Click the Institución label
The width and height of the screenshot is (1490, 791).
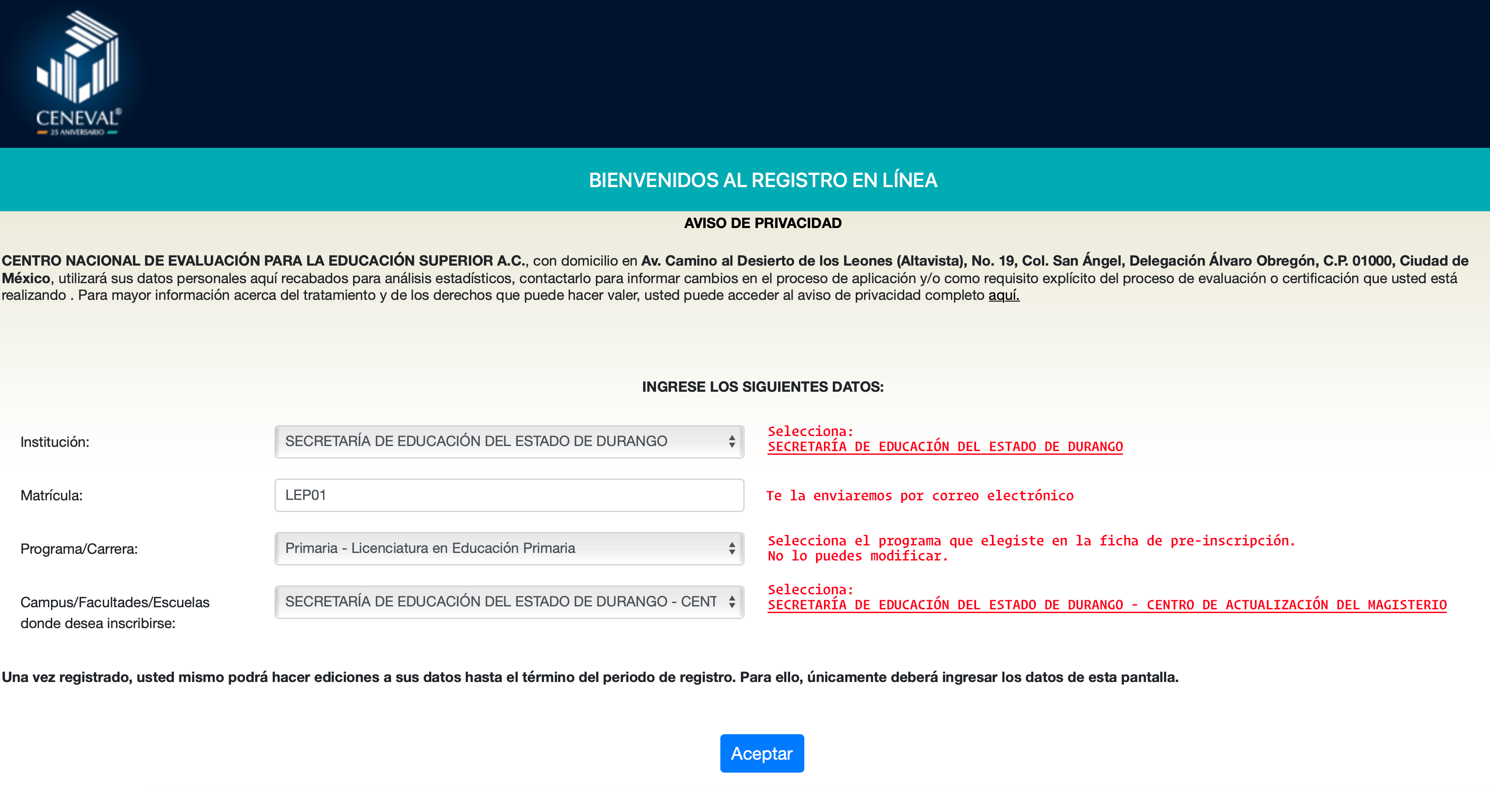pos(55,442)
